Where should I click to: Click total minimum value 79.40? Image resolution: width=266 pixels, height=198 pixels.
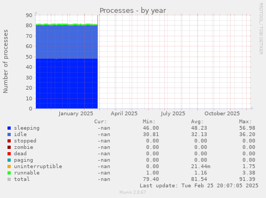[x=151, y=179]
